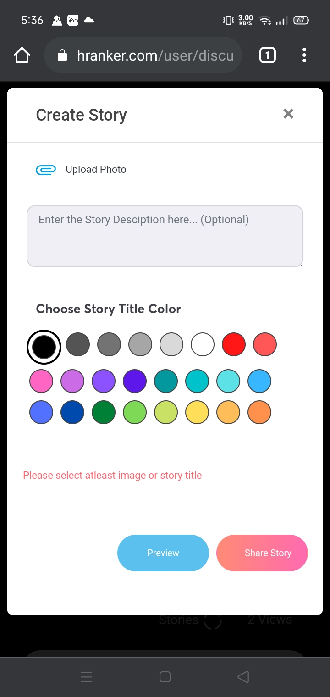330x697 pixels.
Task: Click the Upload Photo label
Action: coord(96,170)
